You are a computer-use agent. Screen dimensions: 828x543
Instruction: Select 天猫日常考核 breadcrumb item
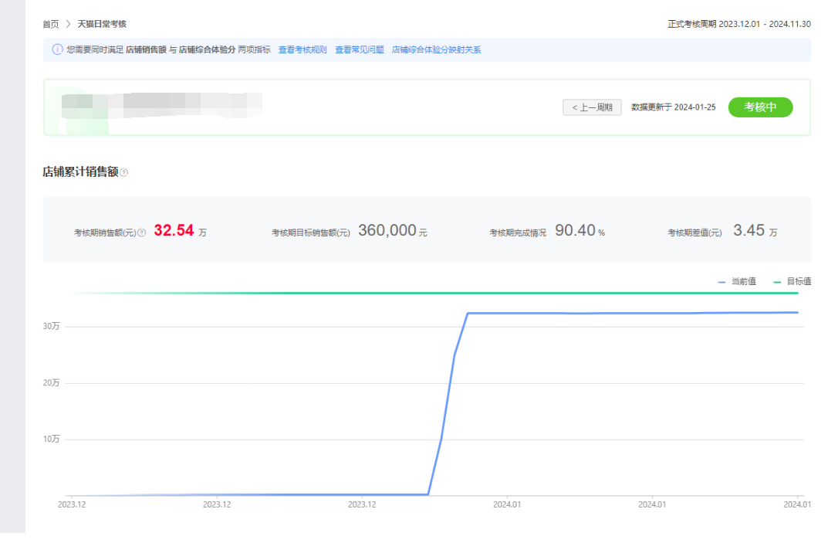pos(102,25)
